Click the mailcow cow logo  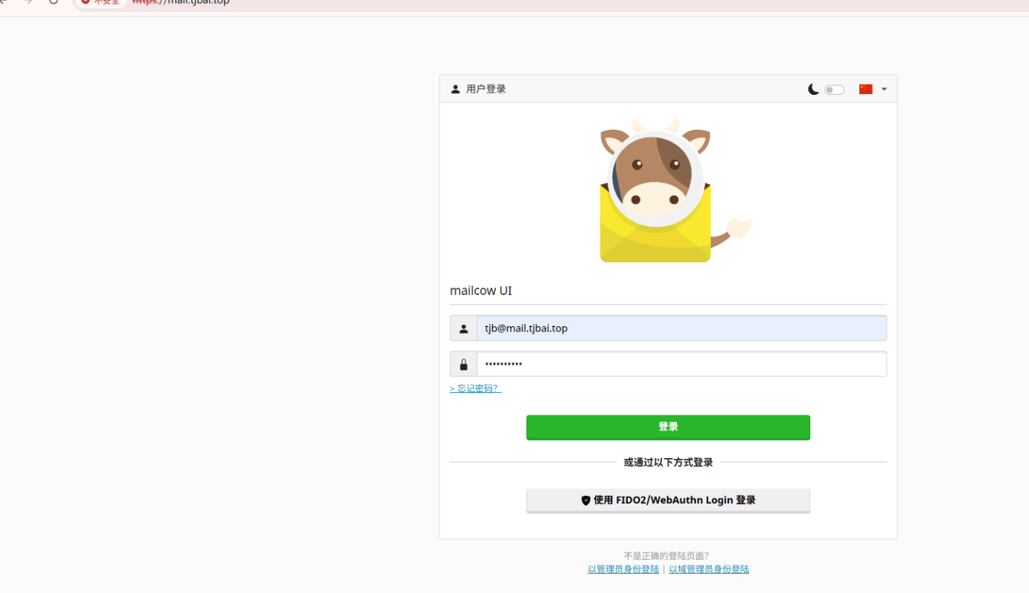coord(655,189)
